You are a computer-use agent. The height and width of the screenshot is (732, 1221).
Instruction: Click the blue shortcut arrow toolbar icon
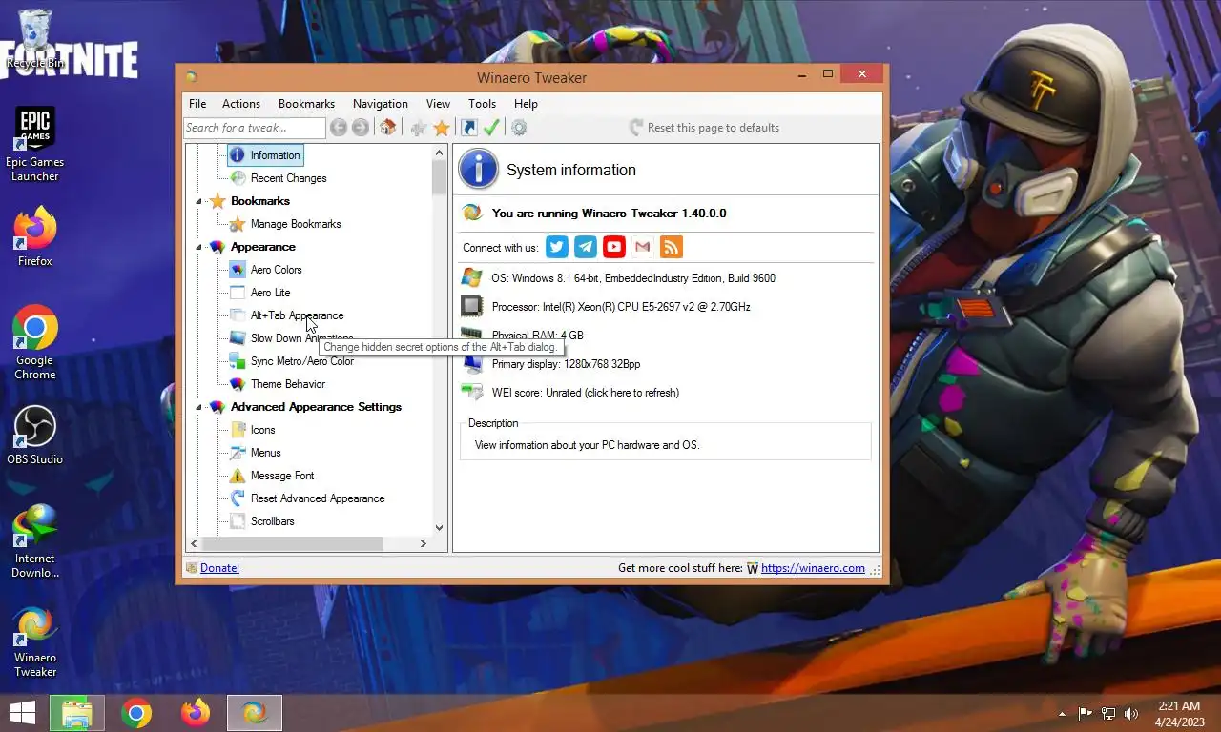468,128
